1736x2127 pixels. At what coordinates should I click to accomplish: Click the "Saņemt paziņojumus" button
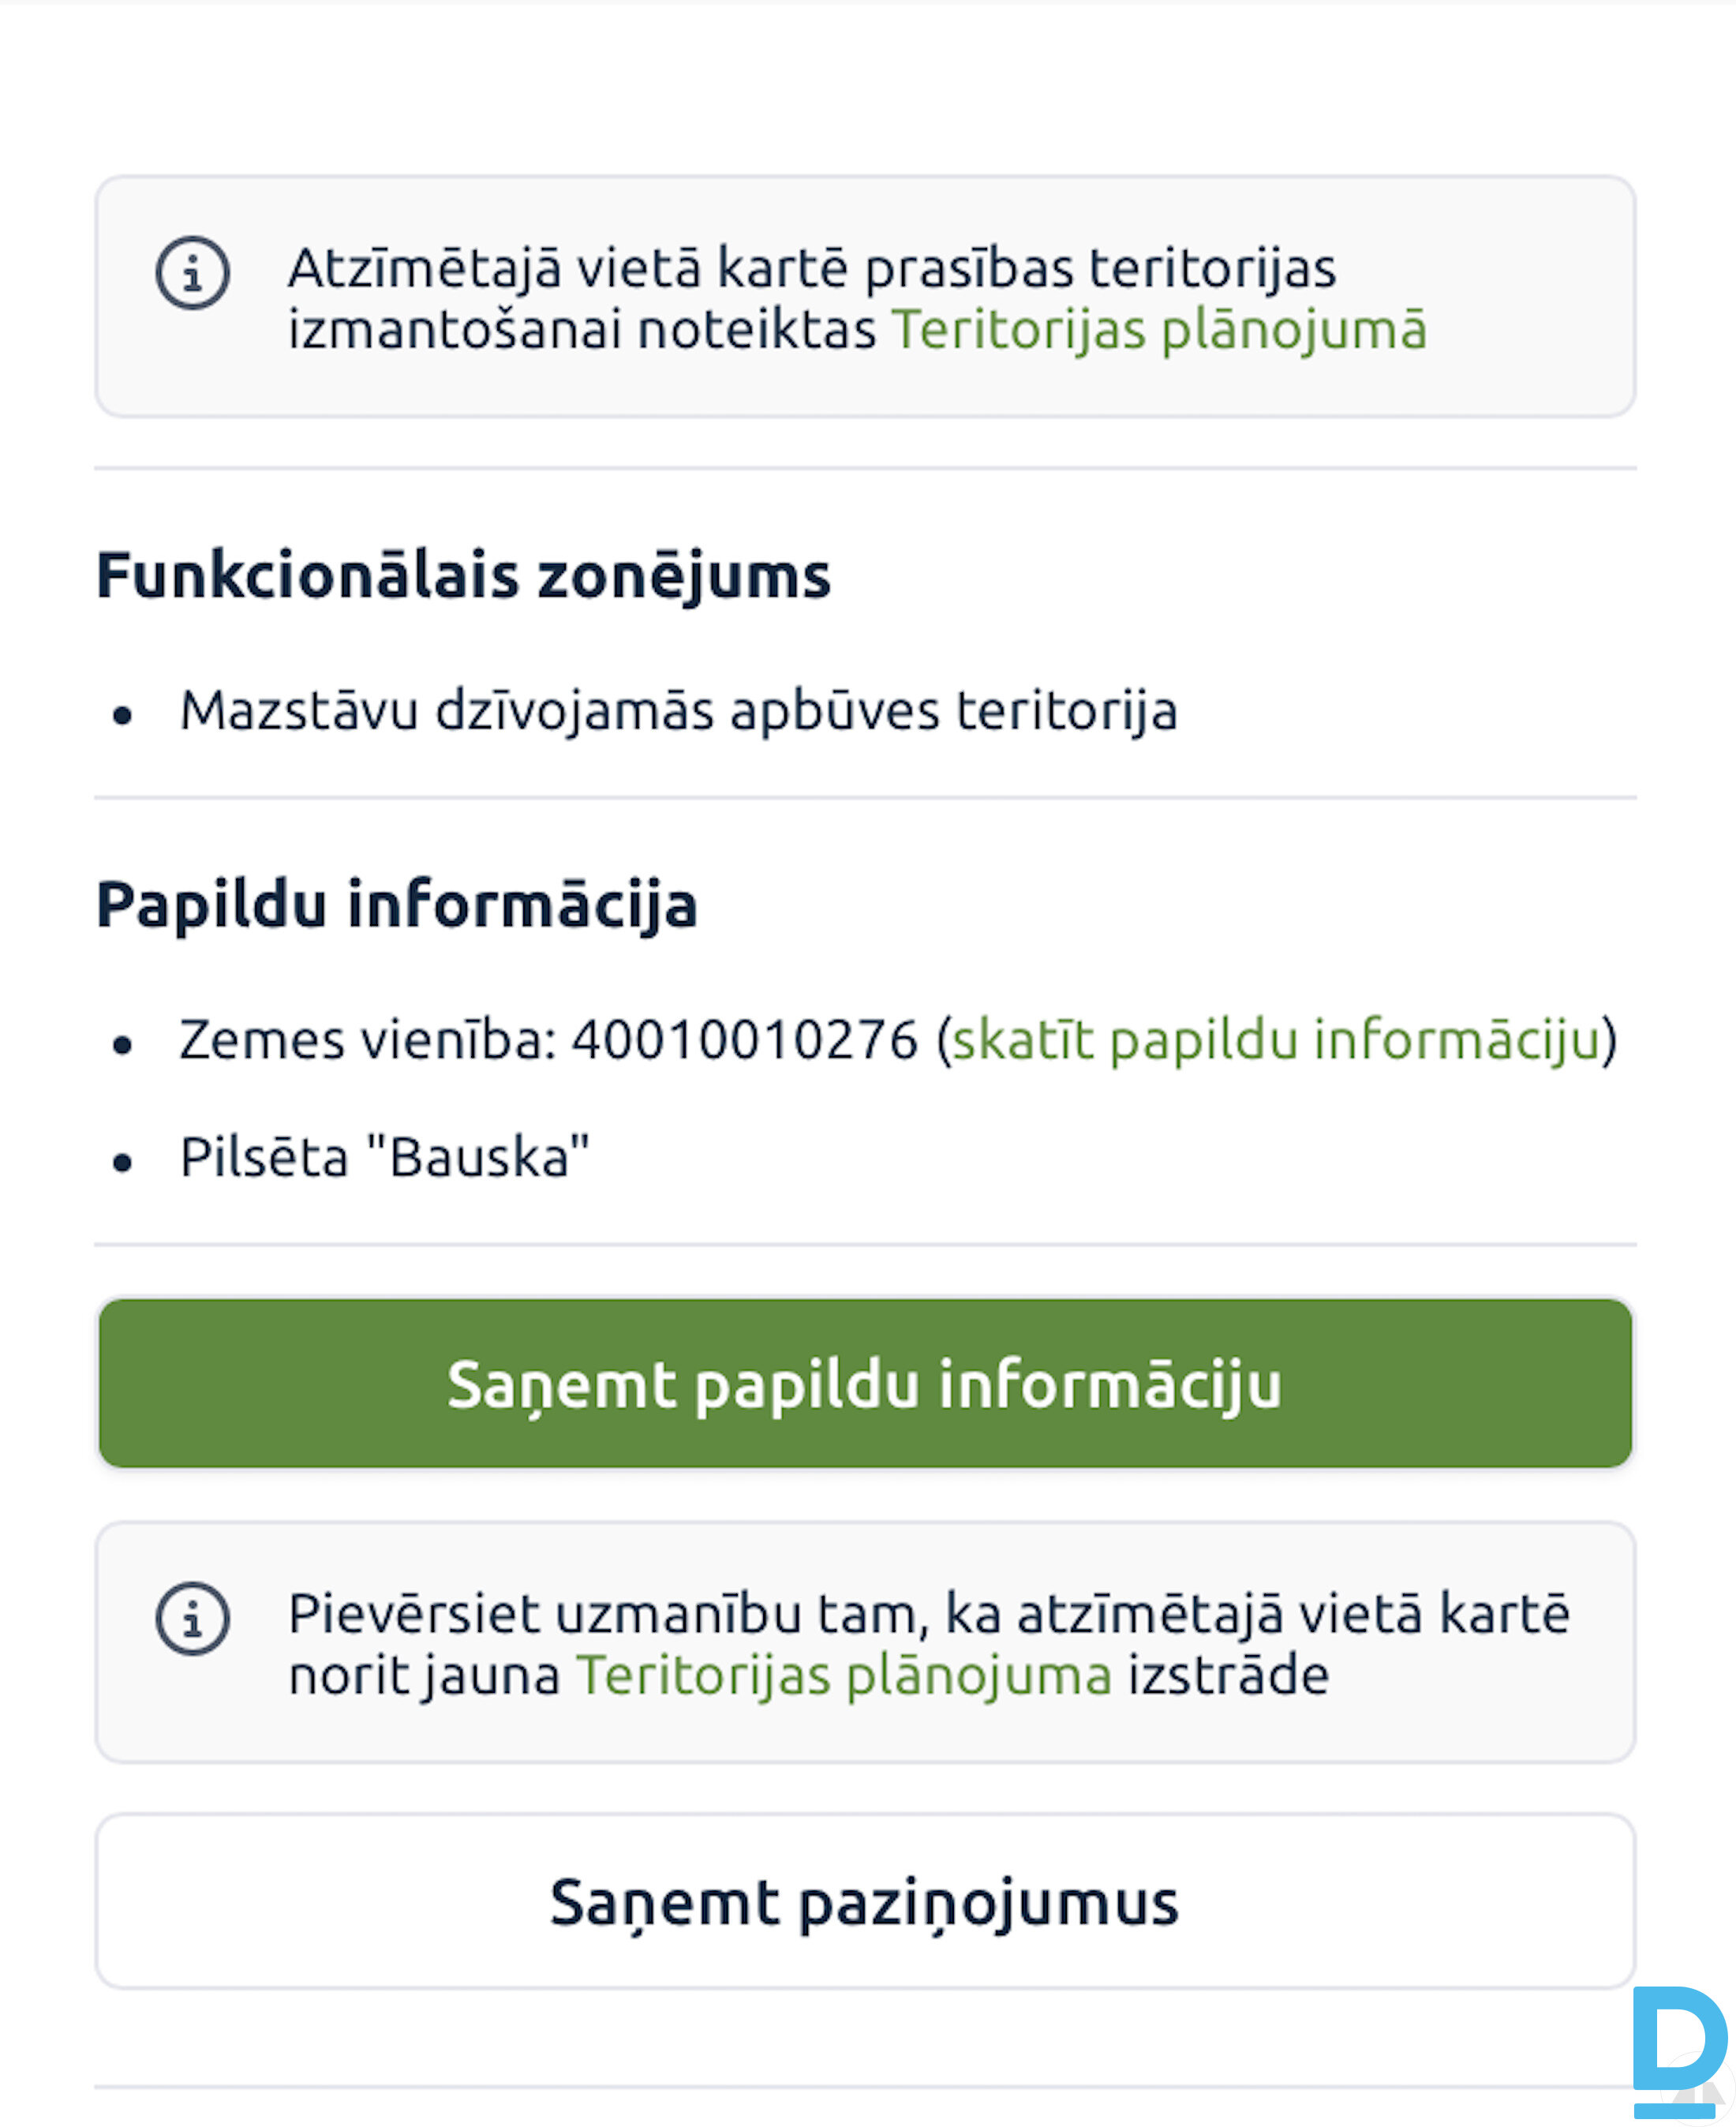coord(865,1901)
